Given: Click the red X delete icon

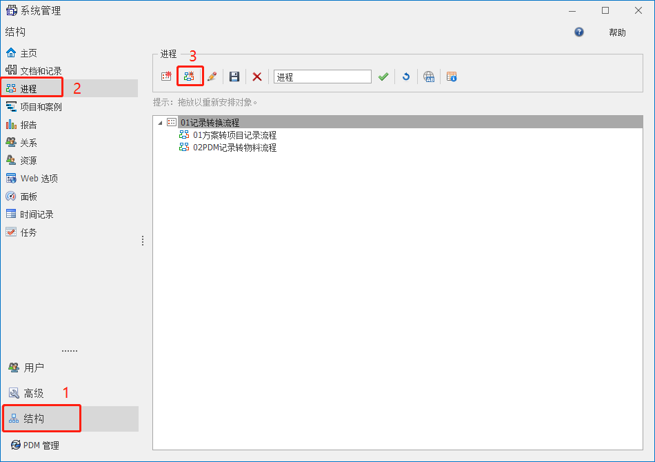Looking at the screenshot, I should pyautogui.click(x=256, y=77).
